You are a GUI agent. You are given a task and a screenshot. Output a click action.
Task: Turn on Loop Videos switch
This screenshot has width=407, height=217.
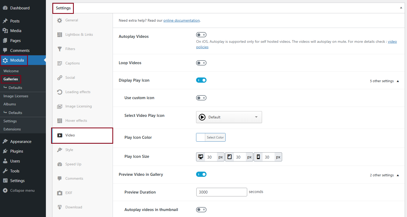(x=201, y=63)
